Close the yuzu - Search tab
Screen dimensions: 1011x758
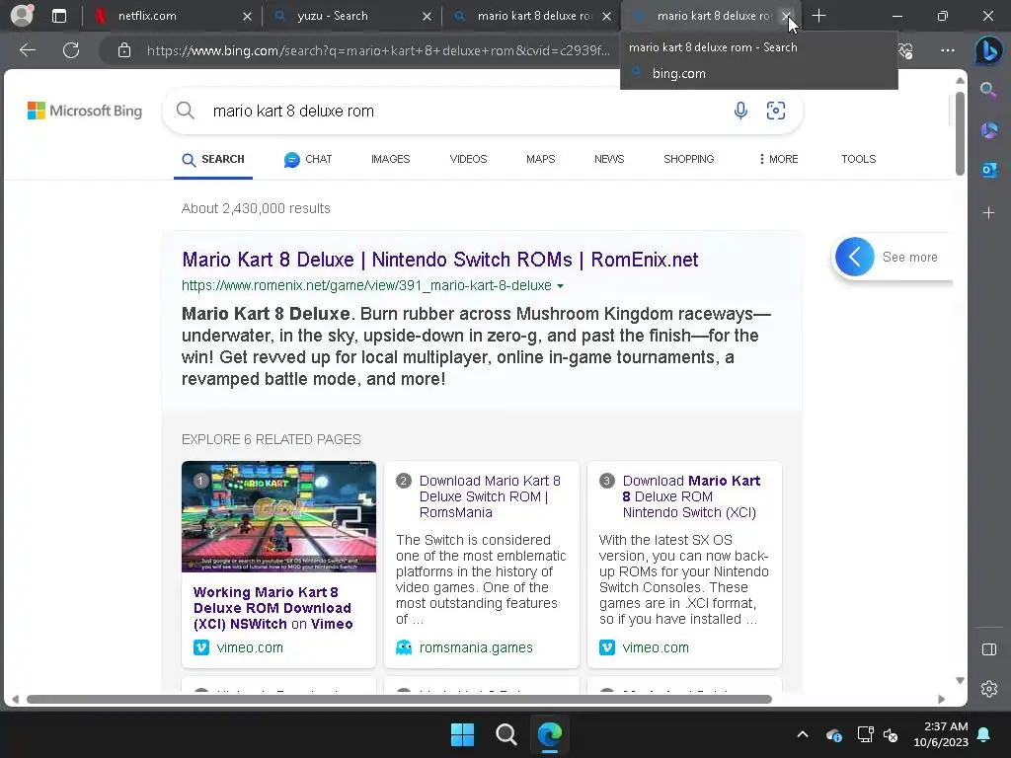click(x=427, y=16)
